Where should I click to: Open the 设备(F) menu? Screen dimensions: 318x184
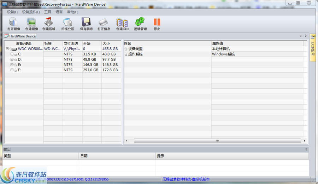[12, 12]
